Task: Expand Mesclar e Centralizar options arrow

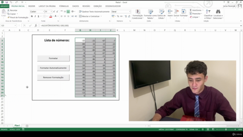Action: click(x=101, y=16)
